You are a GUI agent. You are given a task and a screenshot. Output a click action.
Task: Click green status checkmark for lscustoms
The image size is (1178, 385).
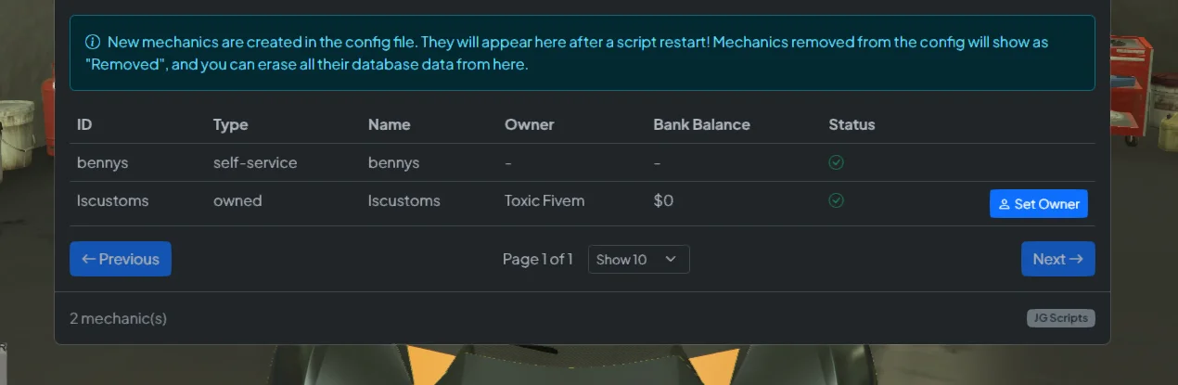click(836, 200)
